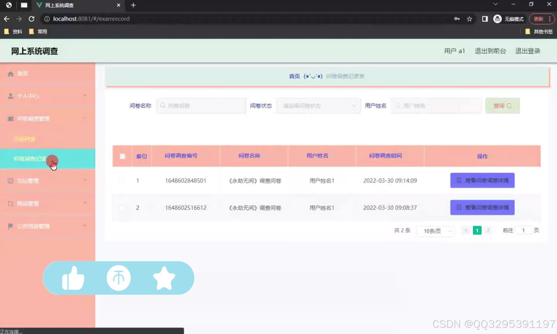Open the 问卷状态 dropdown
557x334 pixels.
[318, 106]
